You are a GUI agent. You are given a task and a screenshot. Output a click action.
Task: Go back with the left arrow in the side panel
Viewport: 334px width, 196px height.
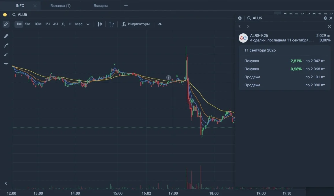[240, 26]
